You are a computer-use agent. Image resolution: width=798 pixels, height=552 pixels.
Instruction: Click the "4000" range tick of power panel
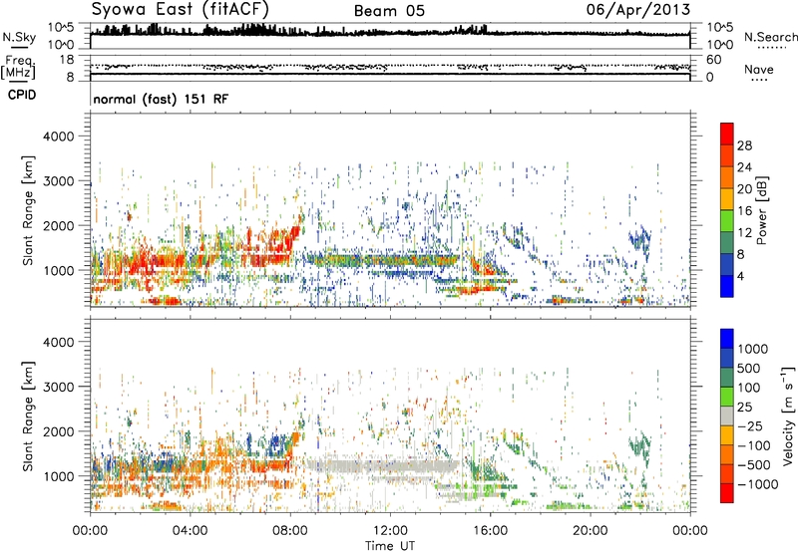pyautogui.click(x=59, y=137)
